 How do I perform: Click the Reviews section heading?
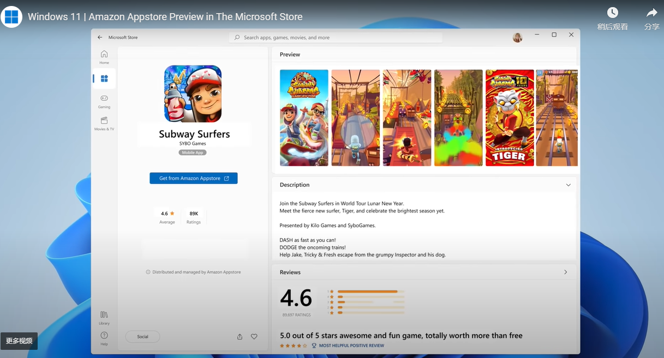[290, 272]
